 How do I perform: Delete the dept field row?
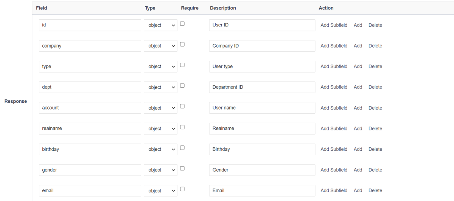pyautogui.click(x=375, y=87)
